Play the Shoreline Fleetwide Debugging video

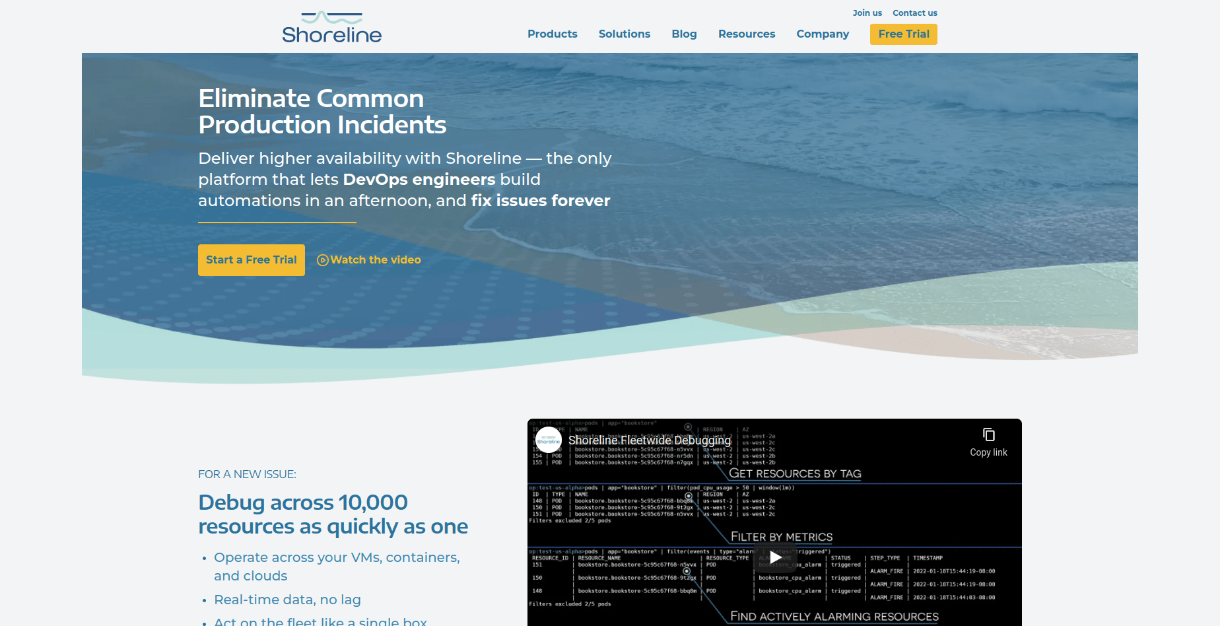(775, 557)
